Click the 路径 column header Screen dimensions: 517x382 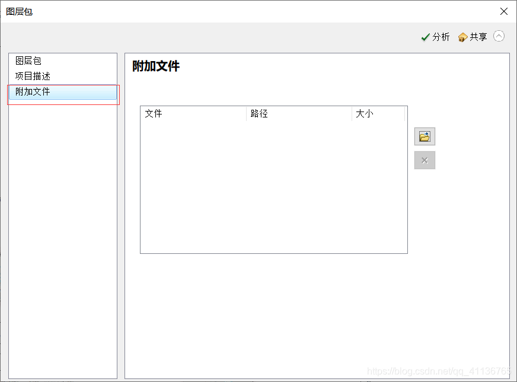tap(259, 113)
